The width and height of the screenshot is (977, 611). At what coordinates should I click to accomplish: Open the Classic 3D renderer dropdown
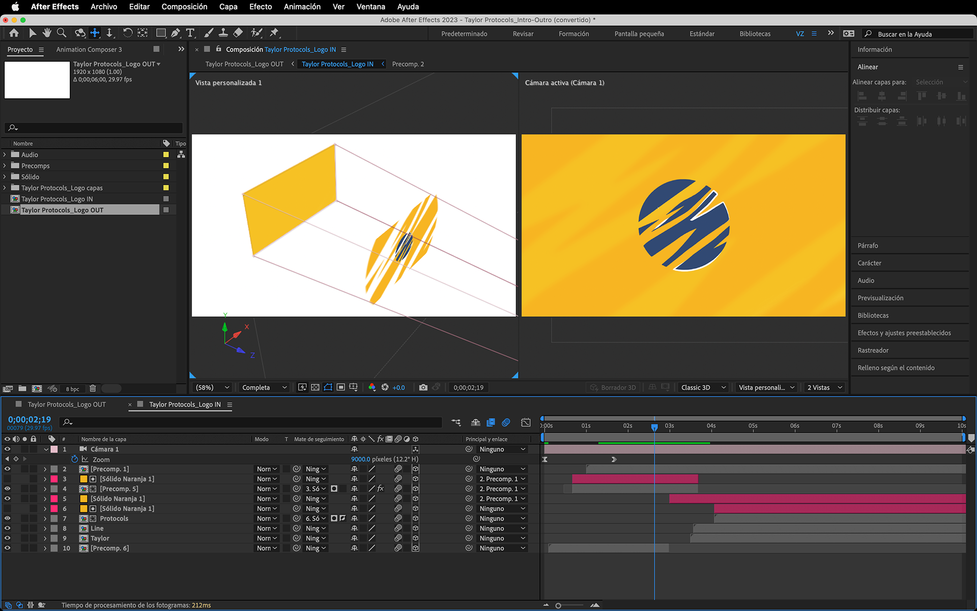pyautogui.click(x=702, y=387)
